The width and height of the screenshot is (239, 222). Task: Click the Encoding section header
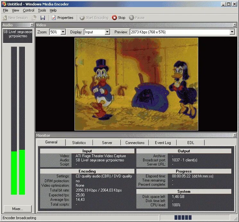[87, 171]
